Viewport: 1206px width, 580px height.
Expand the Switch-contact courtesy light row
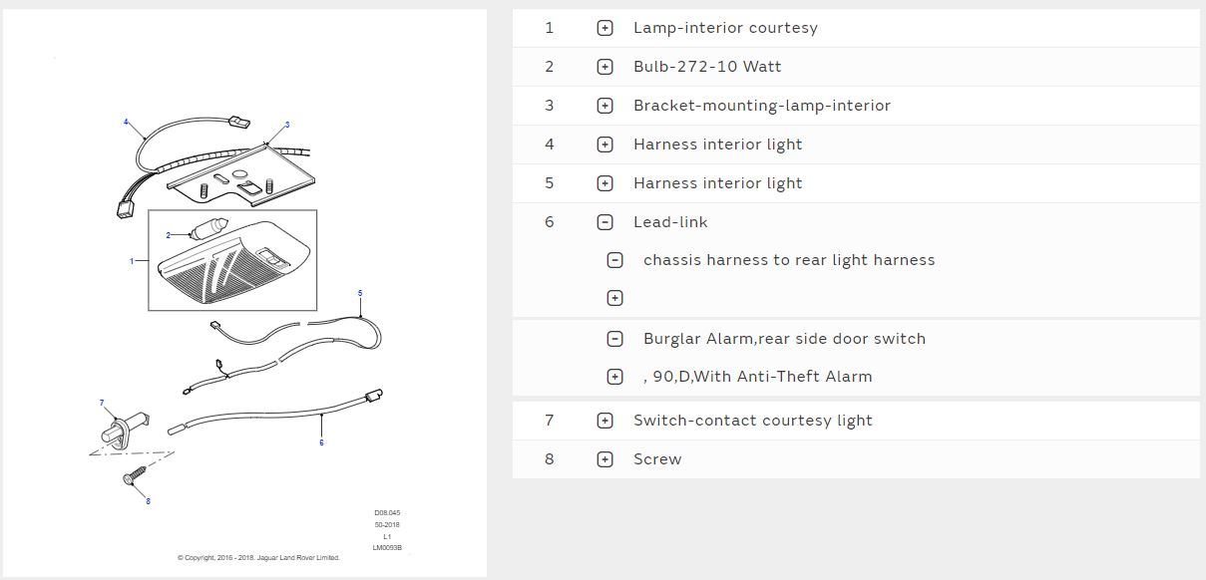[x=604, y=421]
